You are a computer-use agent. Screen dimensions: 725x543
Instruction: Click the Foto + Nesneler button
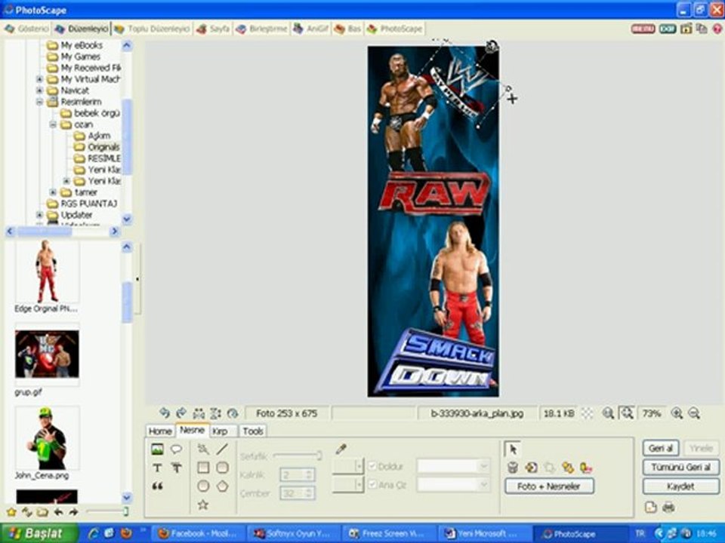[x=549, y=486]
